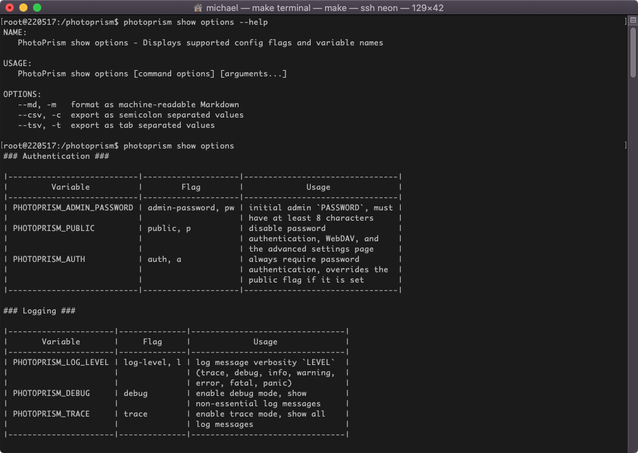
Task: Click the home folder icon in title bar
Action: pyautogui.click(x=198, y=8)
